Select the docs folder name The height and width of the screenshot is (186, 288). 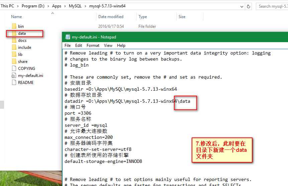click(x=22, y=40)
